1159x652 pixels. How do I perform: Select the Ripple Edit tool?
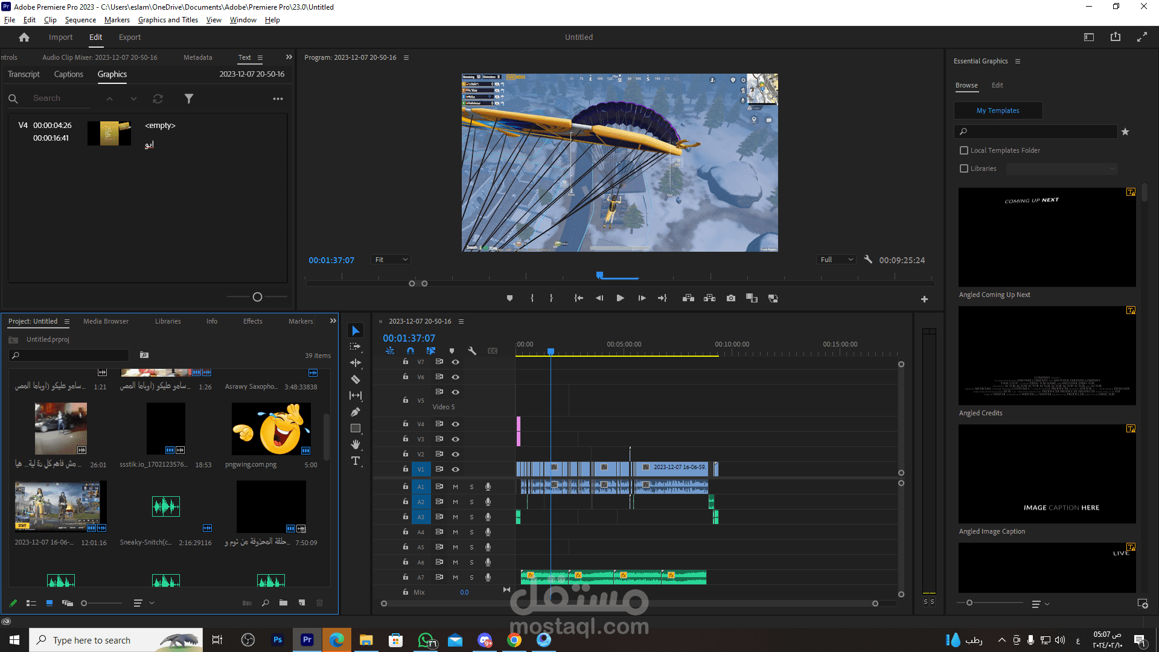pyautogui.click(x=356, y=363)
